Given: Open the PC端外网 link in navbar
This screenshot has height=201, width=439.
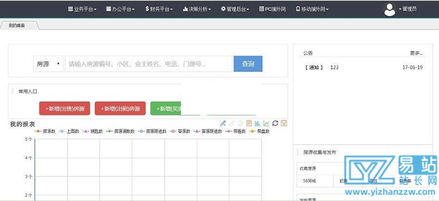Looking at the screenshot, I should tap(272, 9).
